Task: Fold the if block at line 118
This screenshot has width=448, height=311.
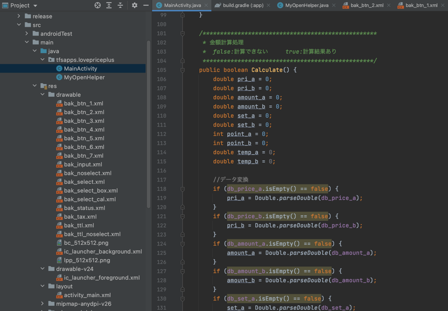Action: (183, 189)
